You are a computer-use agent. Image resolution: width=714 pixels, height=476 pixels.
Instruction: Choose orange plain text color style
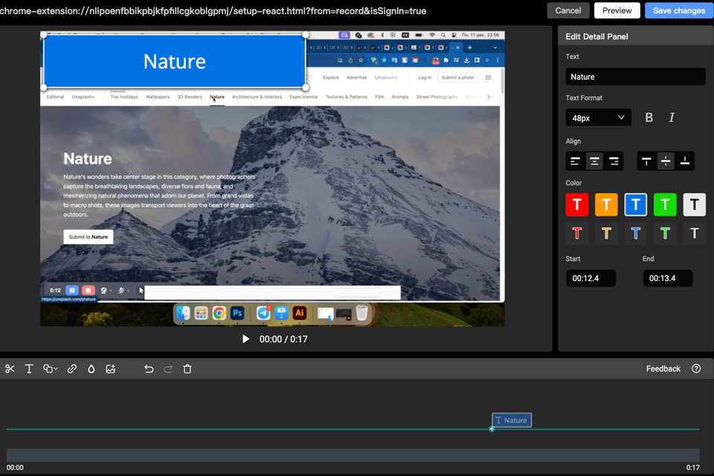coord(606,234)
